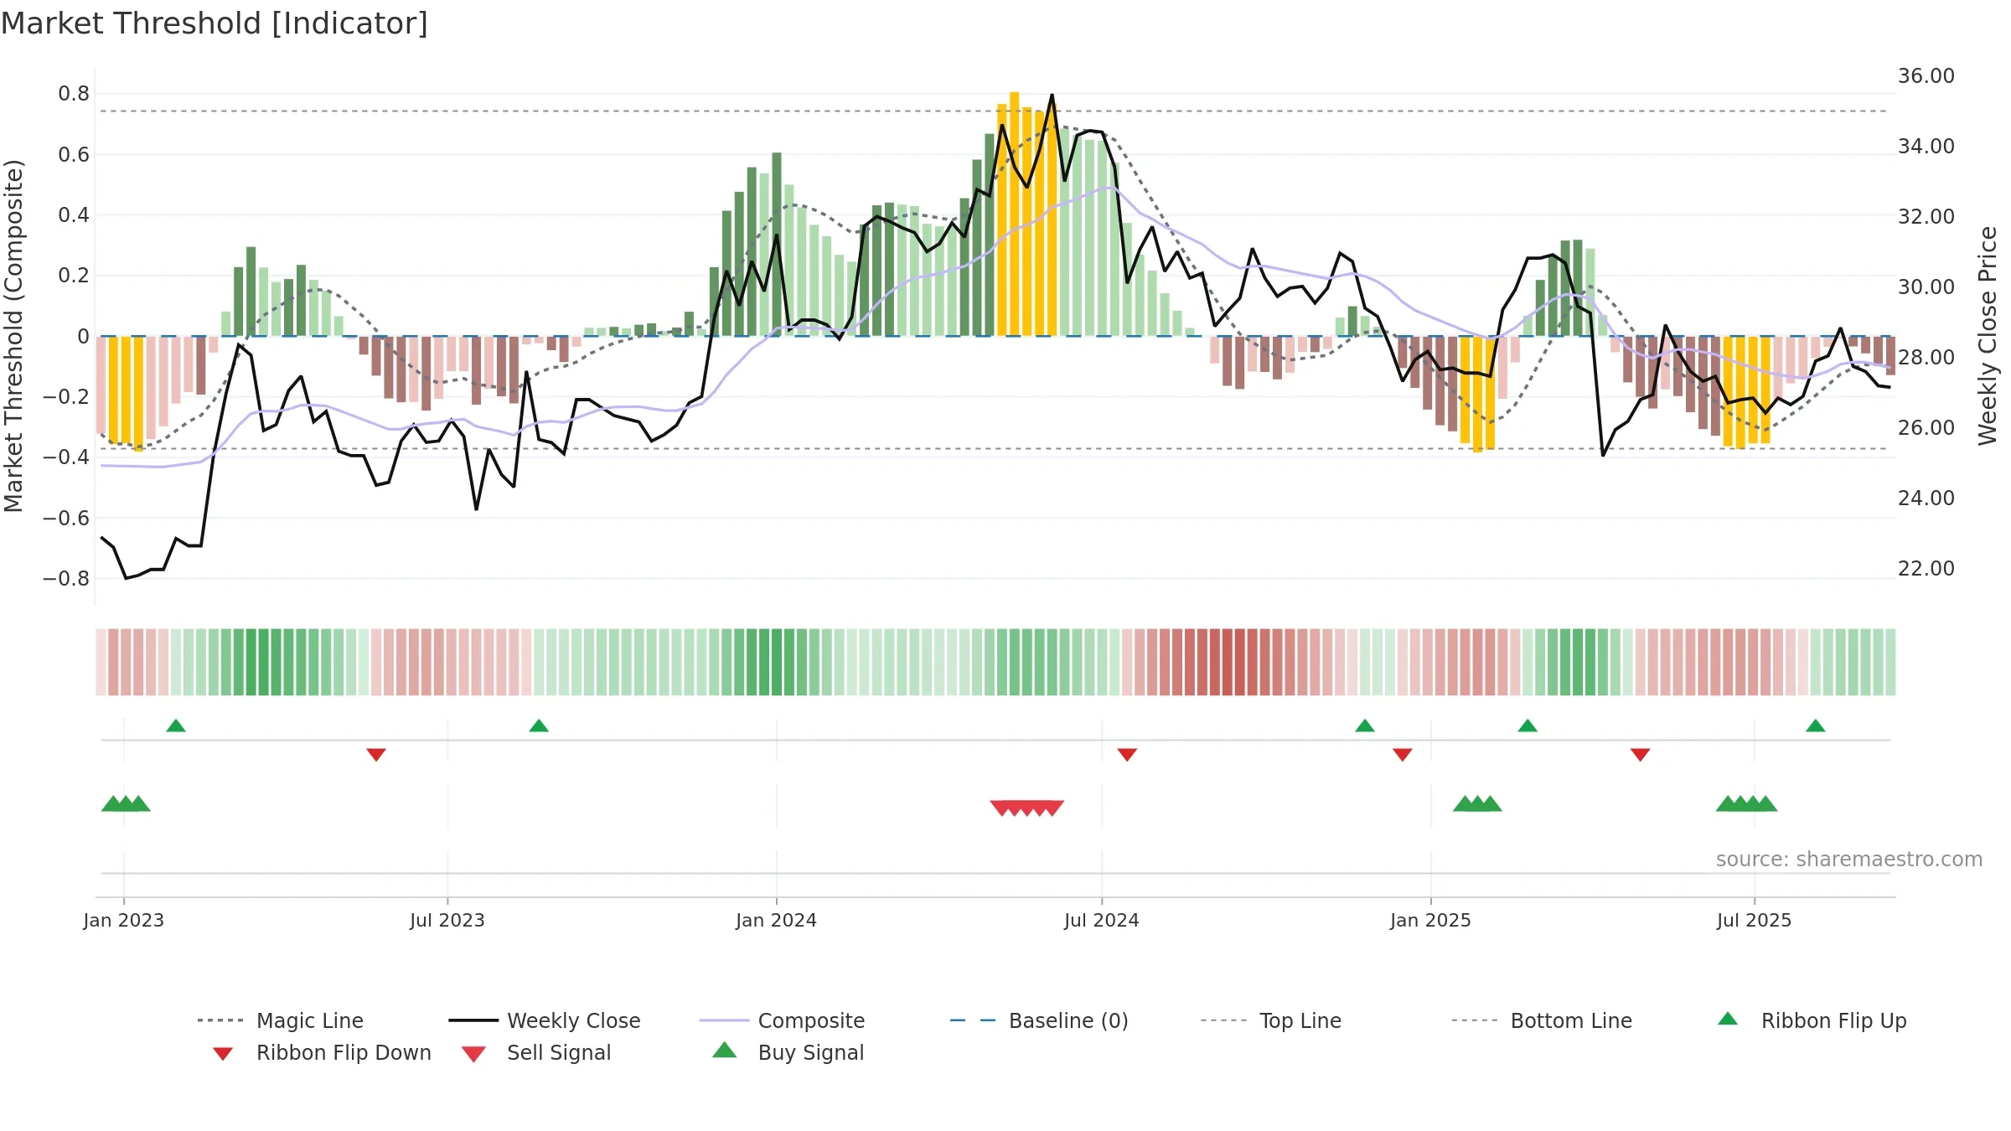This screenshot has width=2011, height=1131.
Task: Click the 36.00 right axis price label
Action: (1926, 76)
